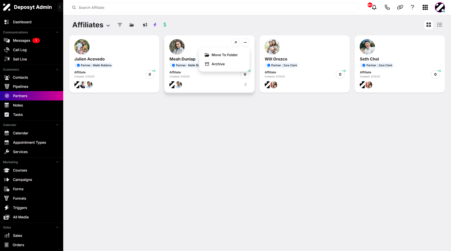Click Julien Acevedo's Partner: Malik Robbins tag
This screenshot has width=451, height=251.
click(x=94, y=65)
